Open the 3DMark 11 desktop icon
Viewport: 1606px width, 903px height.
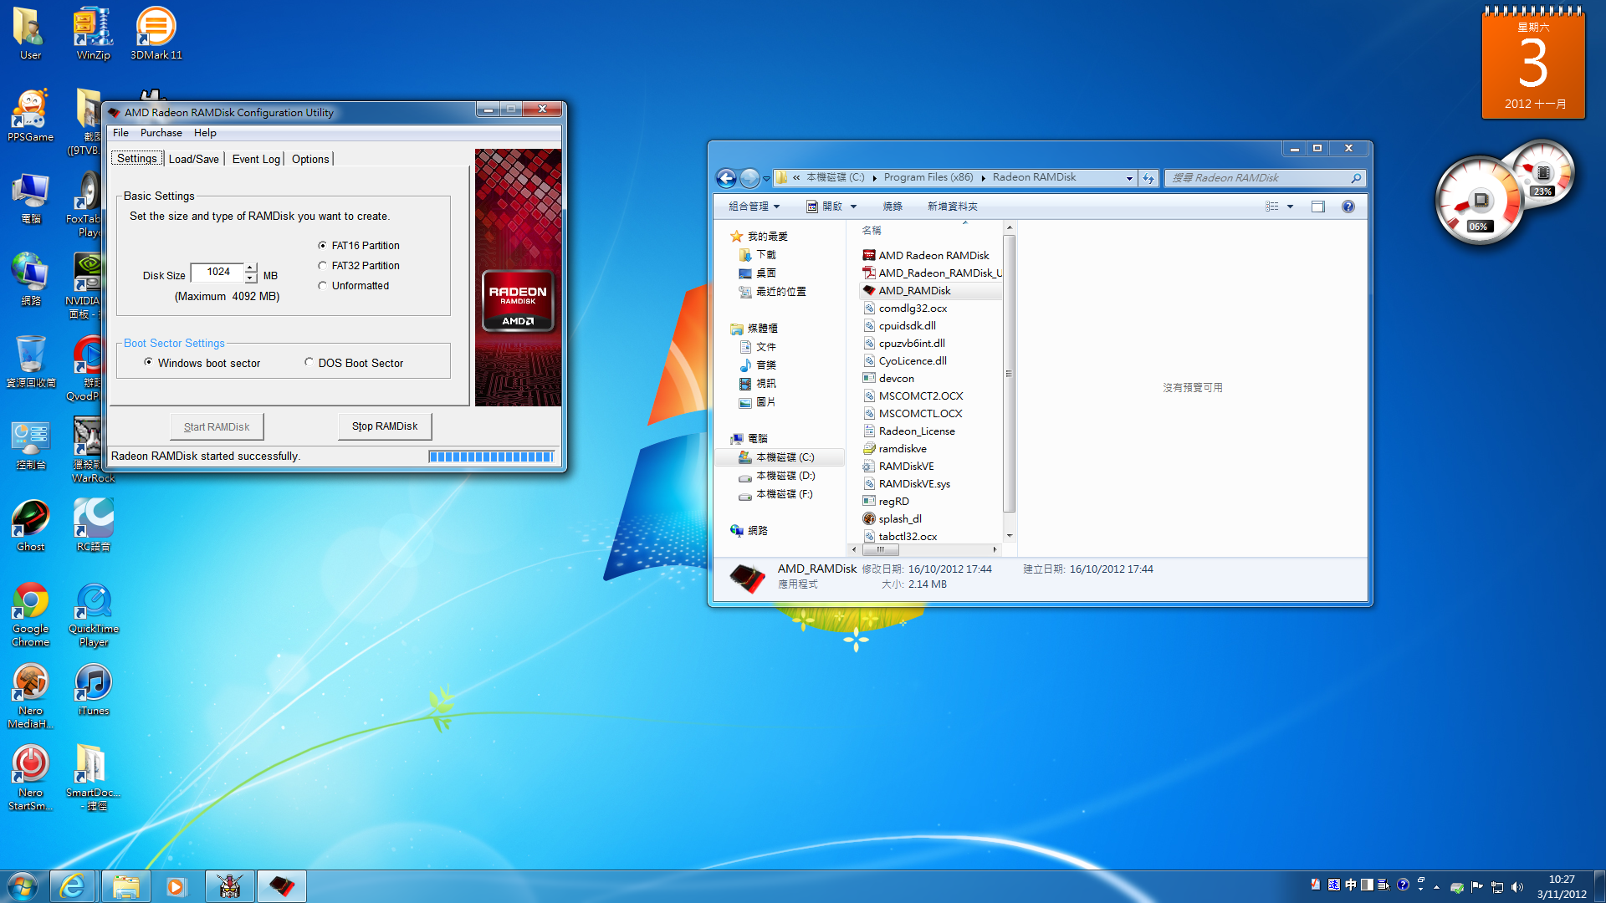click(156, 33)
